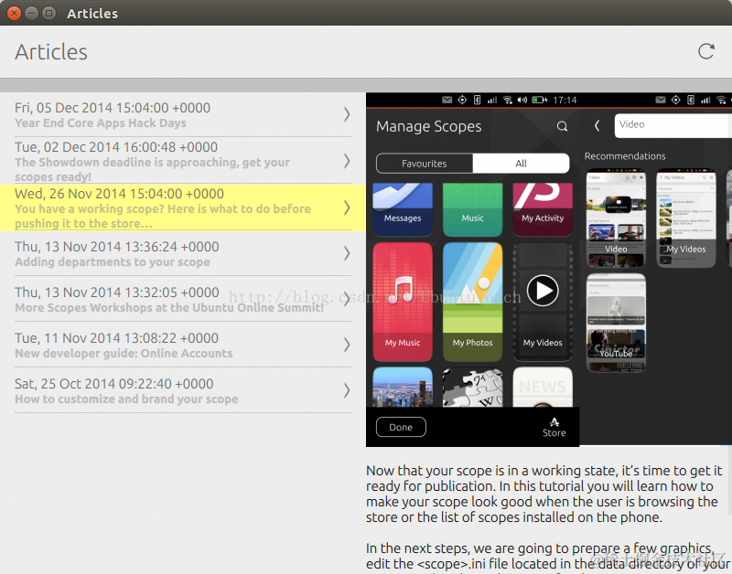Viewport: 732px width, 574px height.
Task: Switch to the All tab
Action: [521, 164]
